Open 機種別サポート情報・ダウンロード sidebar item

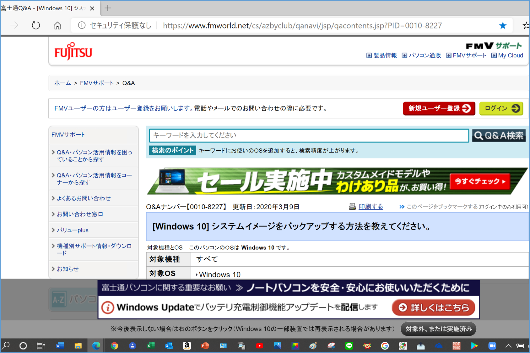click(94, 249)
